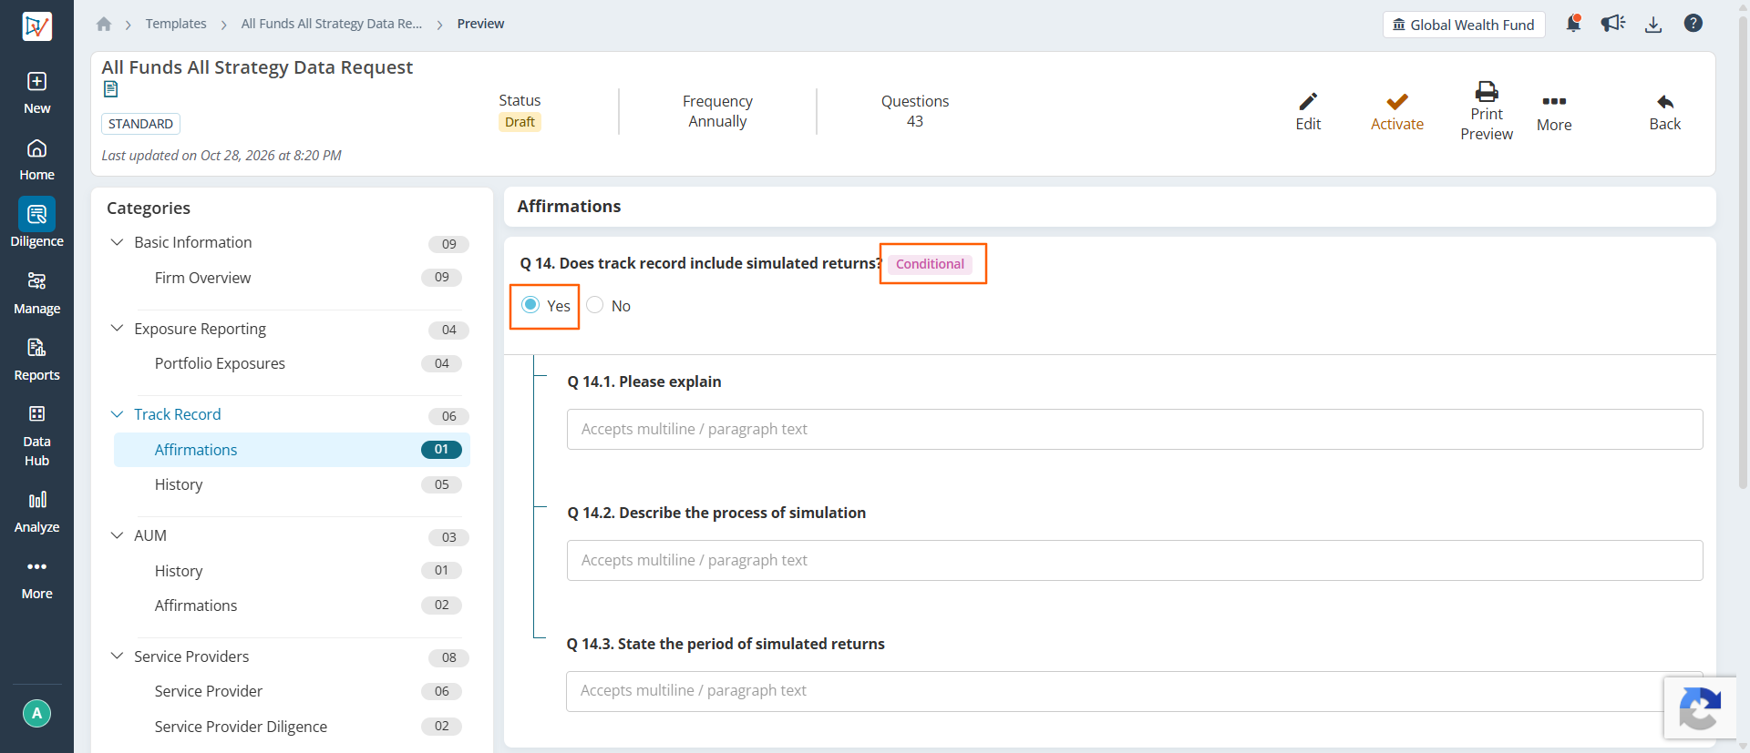This screenshot has height=753, width=1750.
Task: Switch fund via Global Wealth Fund selector
Action: tap(1464, 25)
